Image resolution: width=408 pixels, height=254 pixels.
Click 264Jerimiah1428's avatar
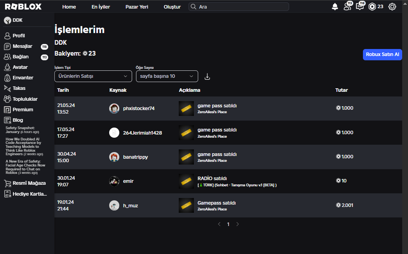pos(114,133)
